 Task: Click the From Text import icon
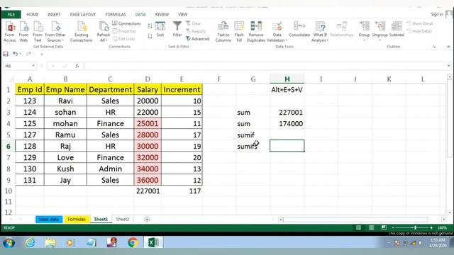pyautogui.click(x=38, y=31)
